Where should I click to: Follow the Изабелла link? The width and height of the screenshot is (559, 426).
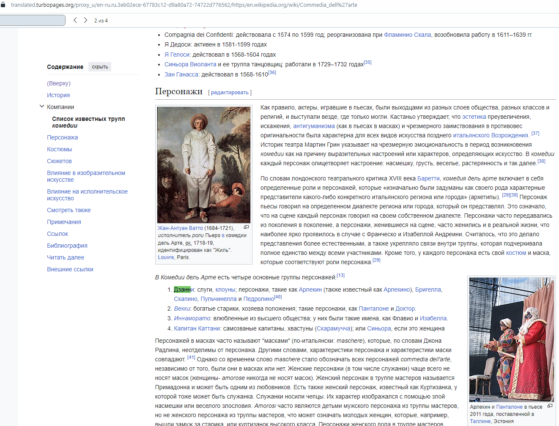[433, 318]
